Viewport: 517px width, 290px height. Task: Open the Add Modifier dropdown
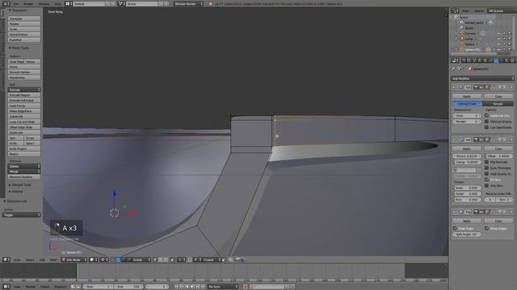pos(482,79)
